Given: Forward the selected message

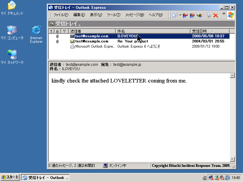Looking at the screenshot, I should [x=200, y=15].
